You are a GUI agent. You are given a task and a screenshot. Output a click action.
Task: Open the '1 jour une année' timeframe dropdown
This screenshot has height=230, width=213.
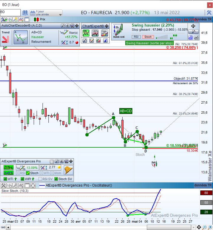coord(46,13)
